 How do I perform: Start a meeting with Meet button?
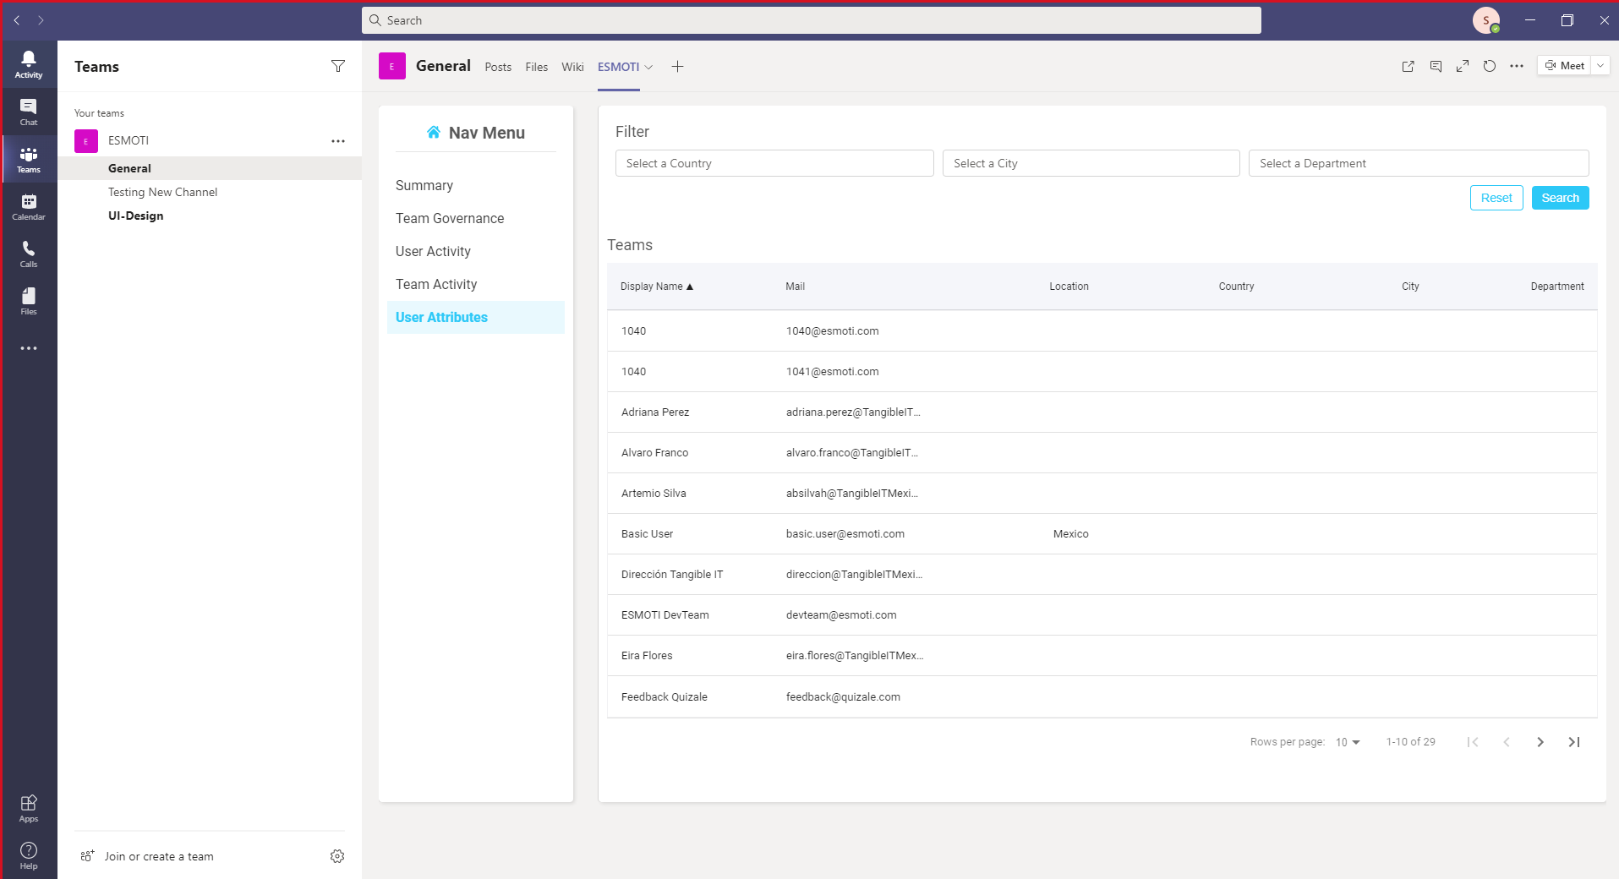1564,66
